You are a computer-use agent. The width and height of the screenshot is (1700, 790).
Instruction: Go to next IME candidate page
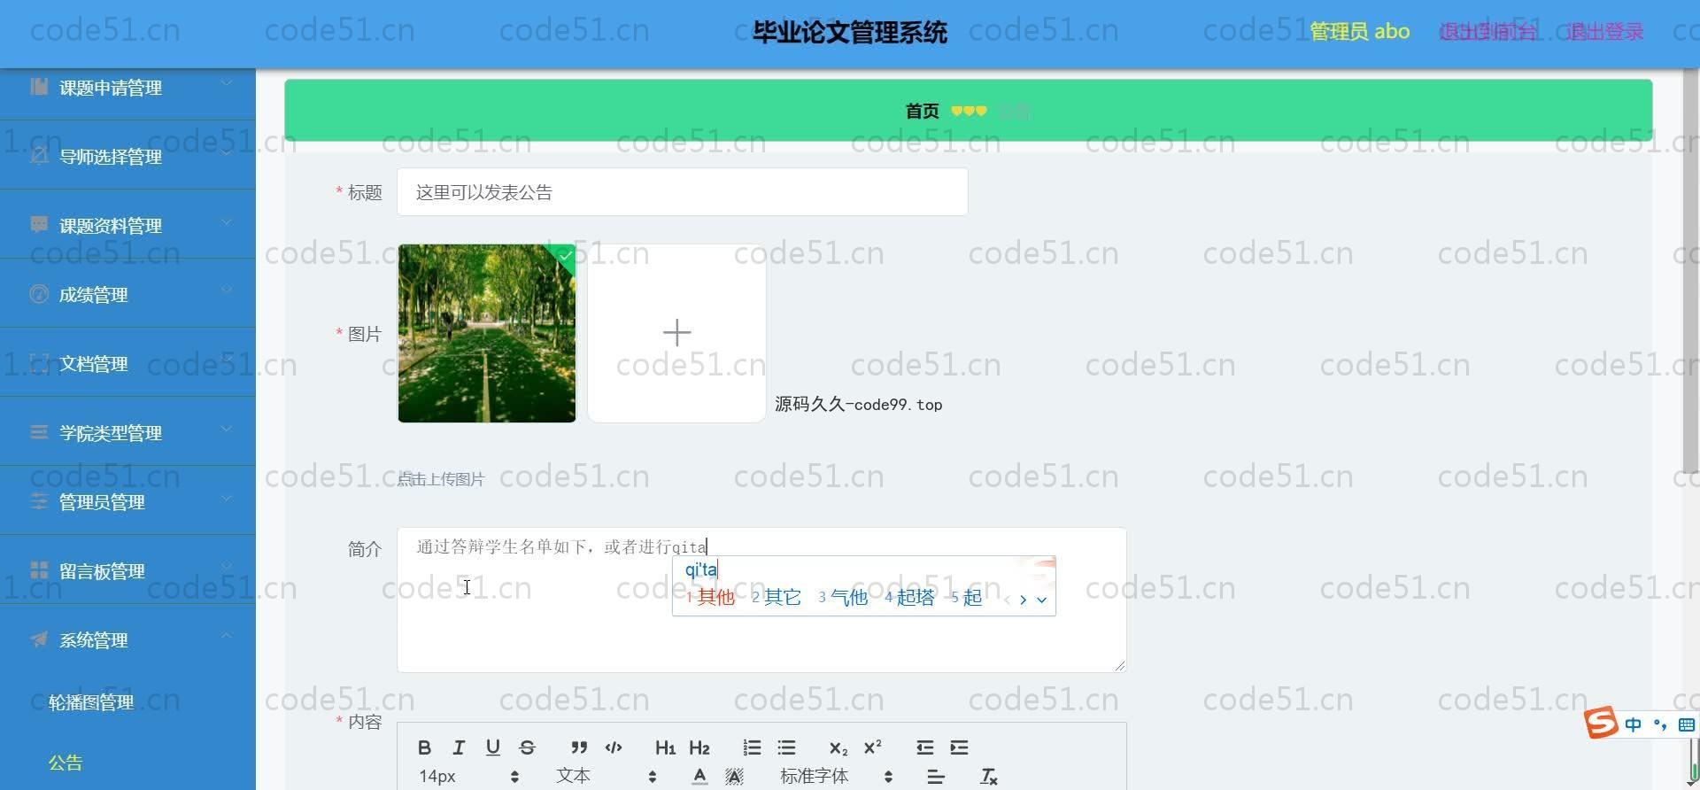[1023, 600]
